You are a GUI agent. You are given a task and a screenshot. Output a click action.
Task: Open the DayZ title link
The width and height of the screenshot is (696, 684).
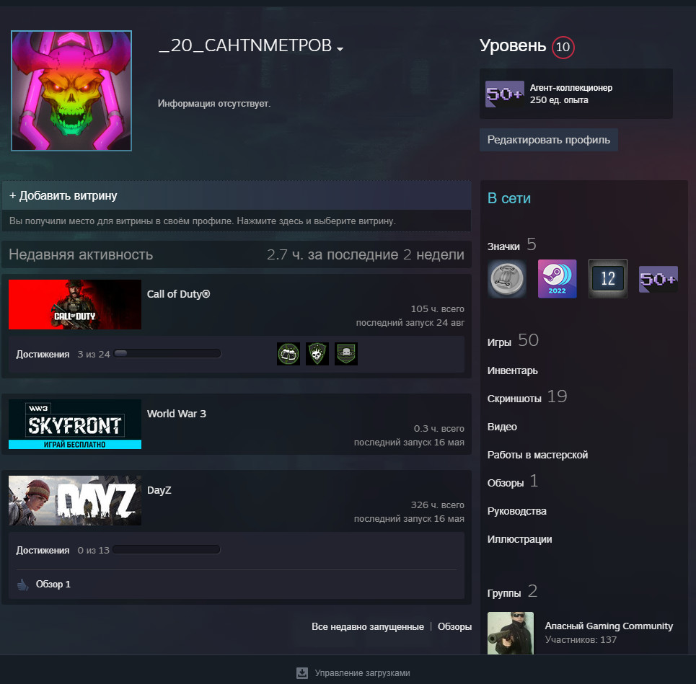point(159,490)
